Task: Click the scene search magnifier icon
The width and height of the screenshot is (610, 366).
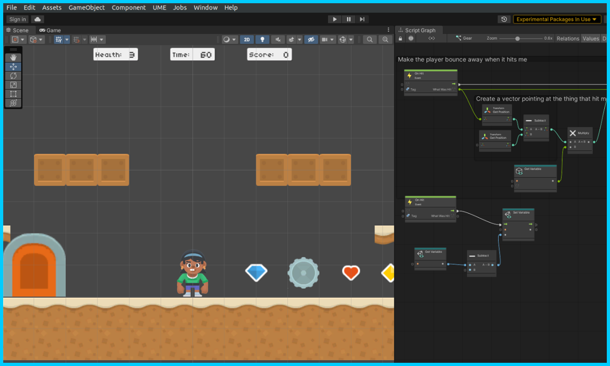Action: pyautogui.click(x=369, y=39)
